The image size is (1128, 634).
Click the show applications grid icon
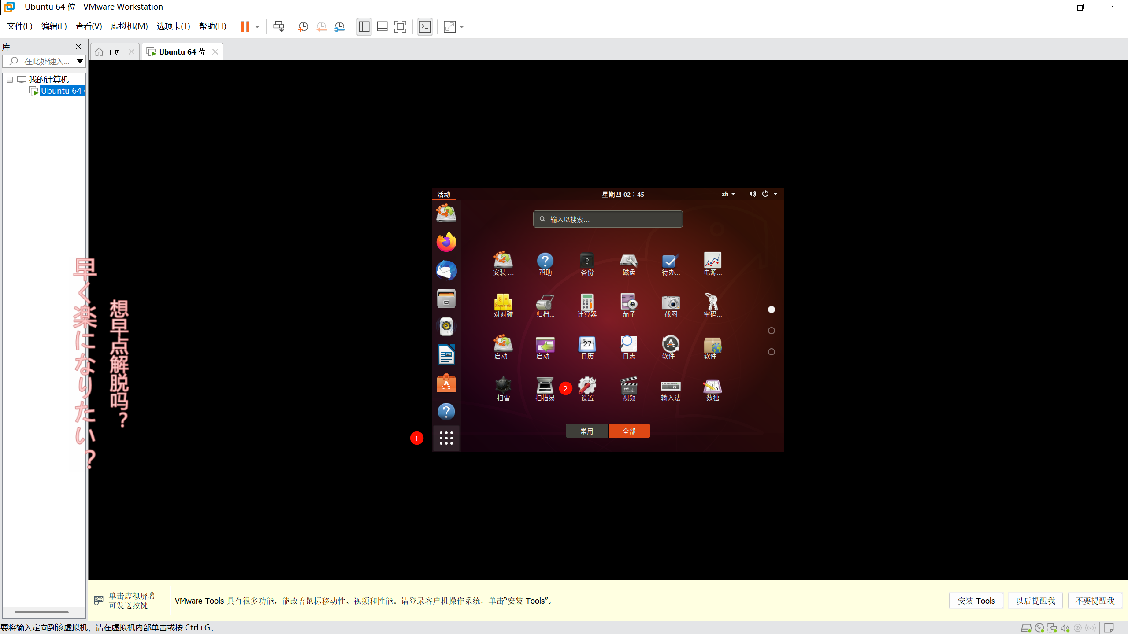click(446, 438)
